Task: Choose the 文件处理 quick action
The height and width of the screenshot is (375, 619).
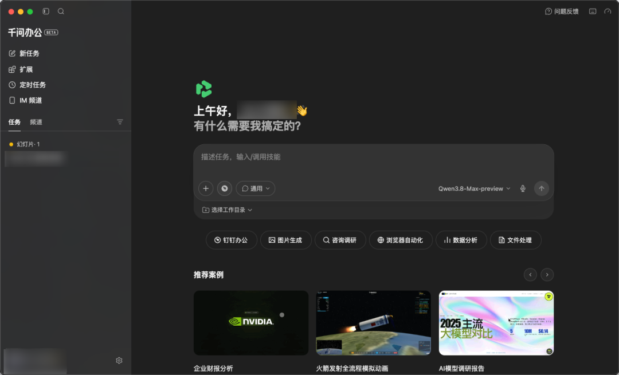Action: 516,240
